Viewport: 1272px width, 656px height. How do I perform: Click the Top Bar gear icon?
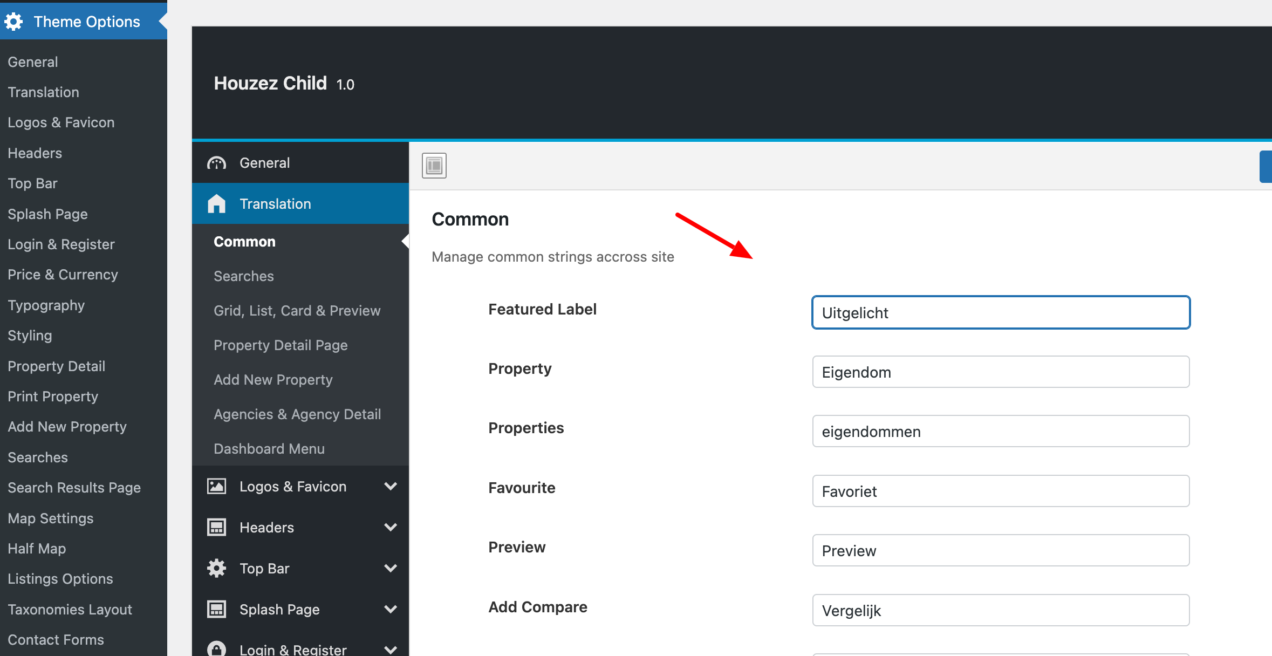(x=216, y=569)
